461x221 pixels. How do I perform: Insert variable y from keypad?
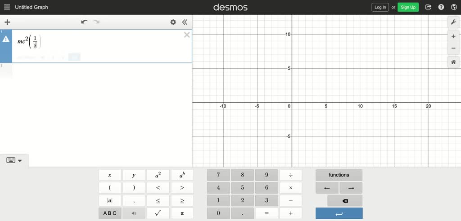[134, 175]
